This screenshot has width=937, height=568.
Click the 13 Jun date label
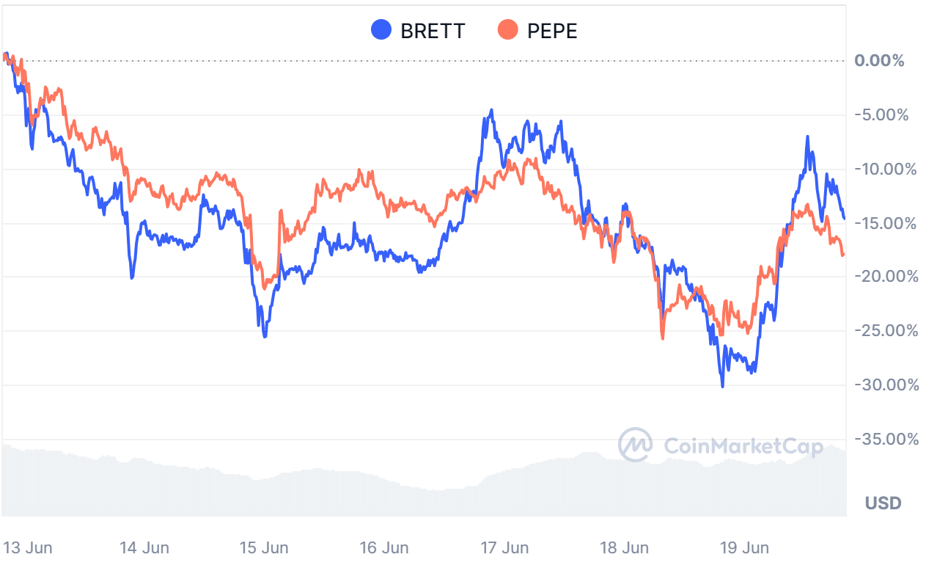click(x=27, y=547)
